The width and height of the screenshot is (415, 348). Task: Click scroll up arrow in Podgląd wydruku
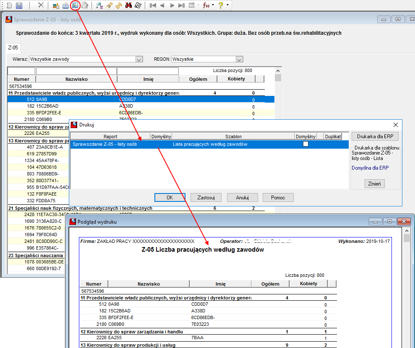coord(407,231)
